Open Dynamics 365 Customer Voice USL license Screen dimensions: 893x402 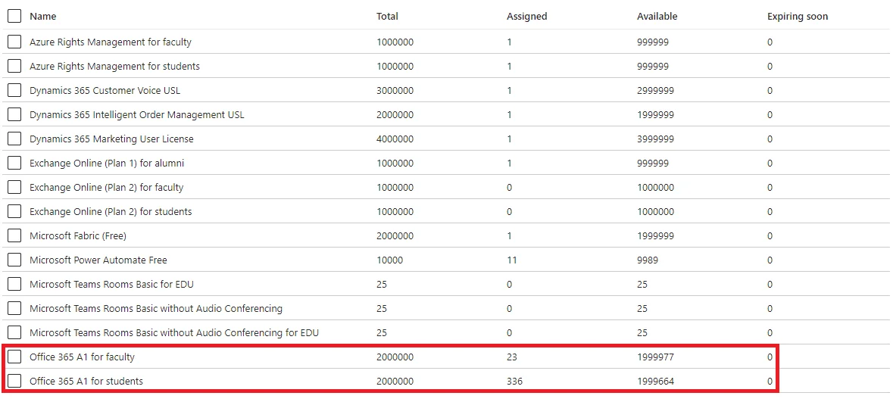pos(105,90)
